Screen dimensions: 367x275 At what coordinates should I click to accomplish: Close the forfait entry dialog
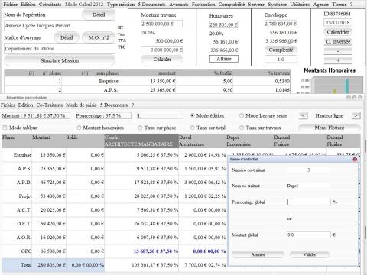(x=355, y=160)
